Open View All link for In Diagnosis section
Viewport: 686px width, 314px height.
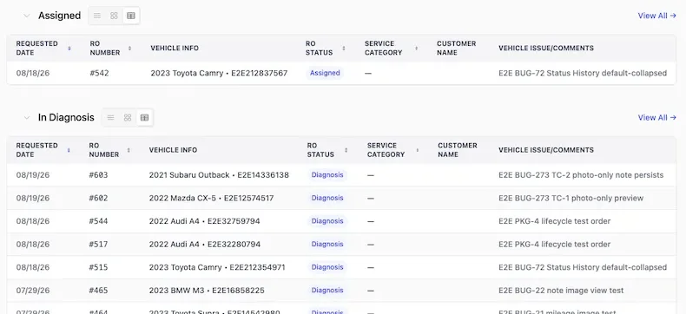(x=656, y=117)
